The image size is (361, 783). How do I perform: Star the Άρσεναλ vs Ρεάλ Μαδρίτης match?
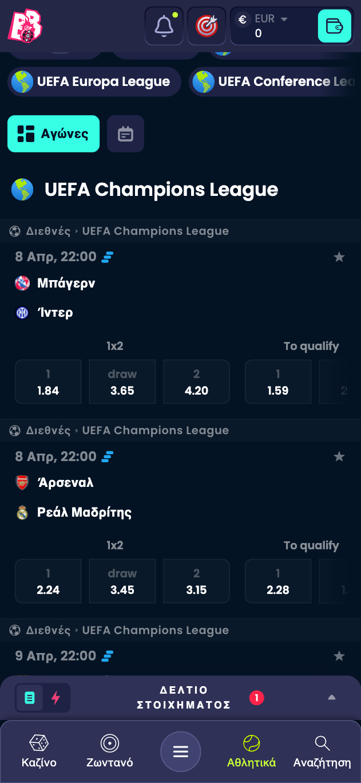click(x=339, y=457)
